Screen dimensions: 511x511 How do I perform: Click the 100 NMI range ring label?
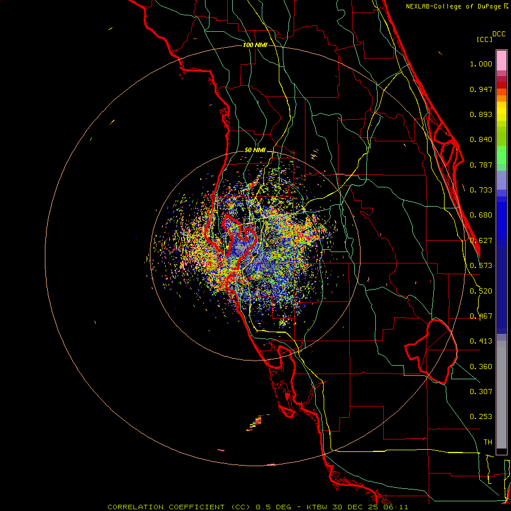(x=255, y=45)
